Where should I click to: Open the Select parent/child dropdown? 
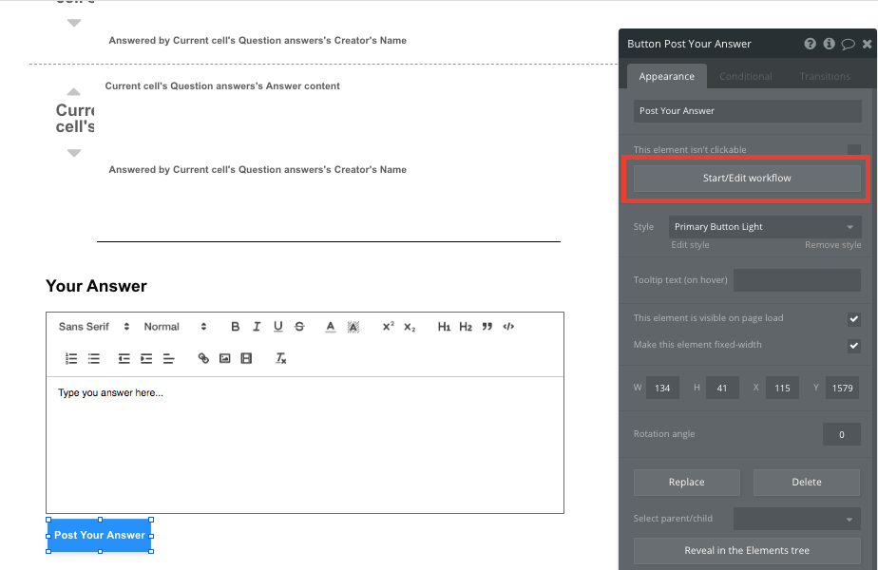(796, 518)
